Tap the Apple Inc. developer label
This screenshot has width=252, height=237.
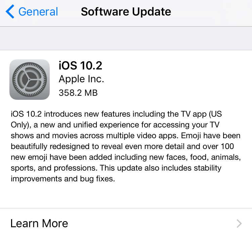tap(81, 79)
